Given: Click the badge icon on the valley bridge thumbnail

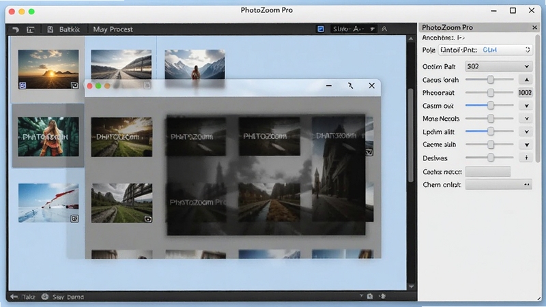Looking at the screenshot, I should 147,219.
